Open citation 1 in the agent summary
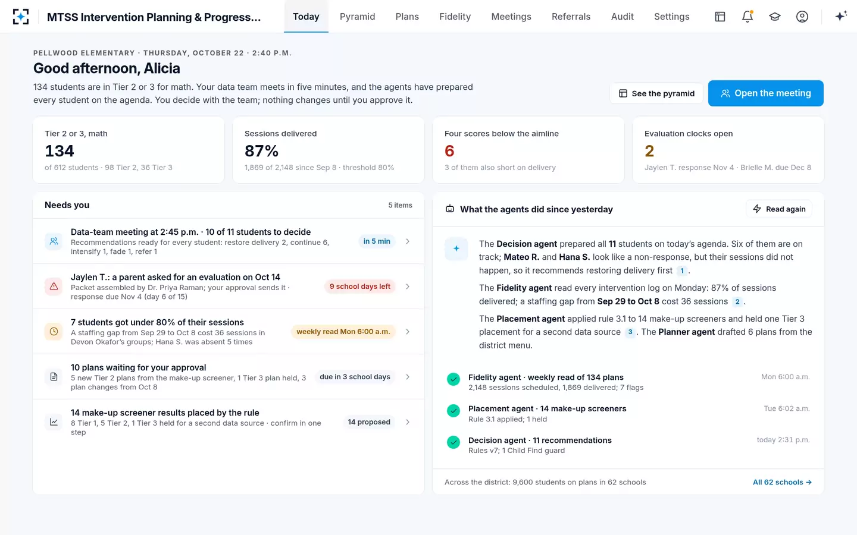857x535 pixels. pyautogui.click(x=682, y=270)
